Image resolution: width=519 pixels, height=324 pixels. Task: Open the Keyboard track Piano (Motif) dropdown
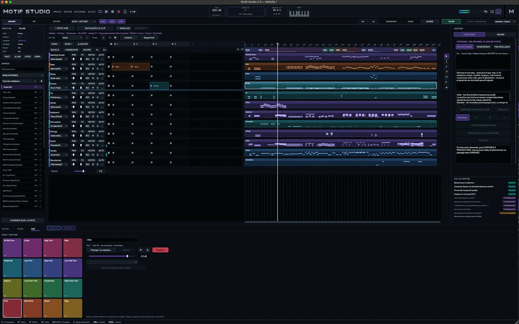pos(59,116)
